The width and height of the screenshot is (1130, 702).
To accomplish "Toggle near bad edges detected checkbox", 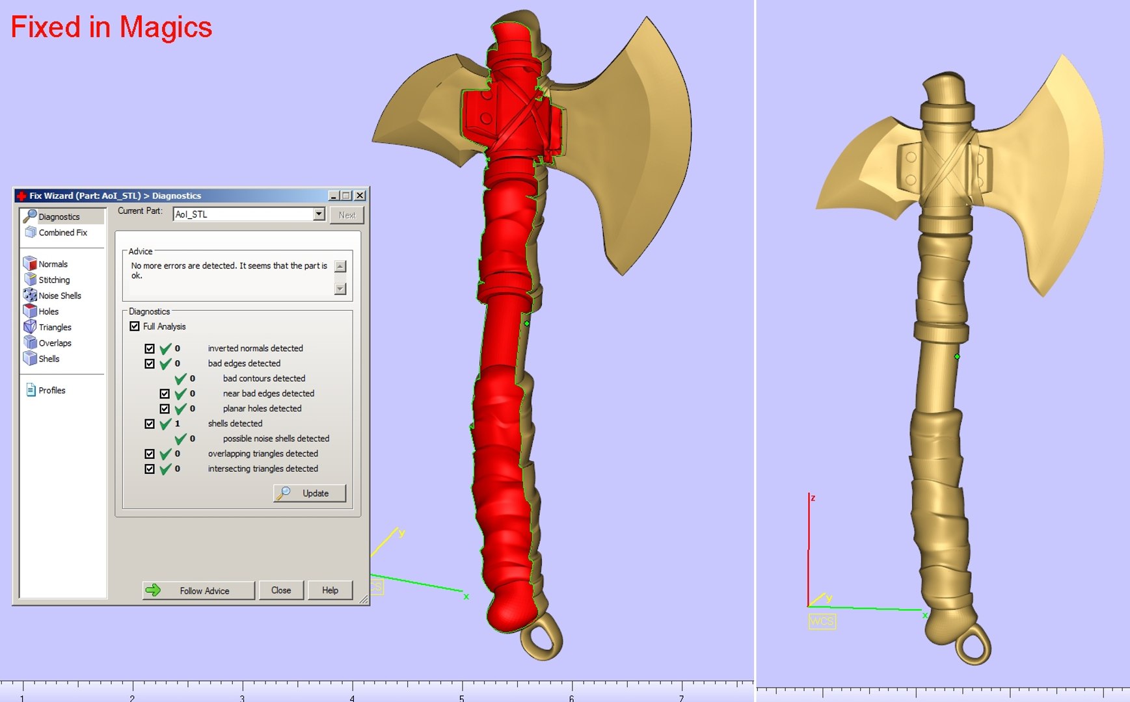I will (x=165, y=393).
